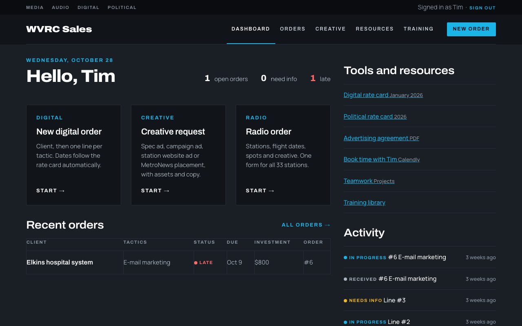The height and width of the screenshot is (326, 522).
Task: Open the Resources navigation tab
Action: point(375,29)
